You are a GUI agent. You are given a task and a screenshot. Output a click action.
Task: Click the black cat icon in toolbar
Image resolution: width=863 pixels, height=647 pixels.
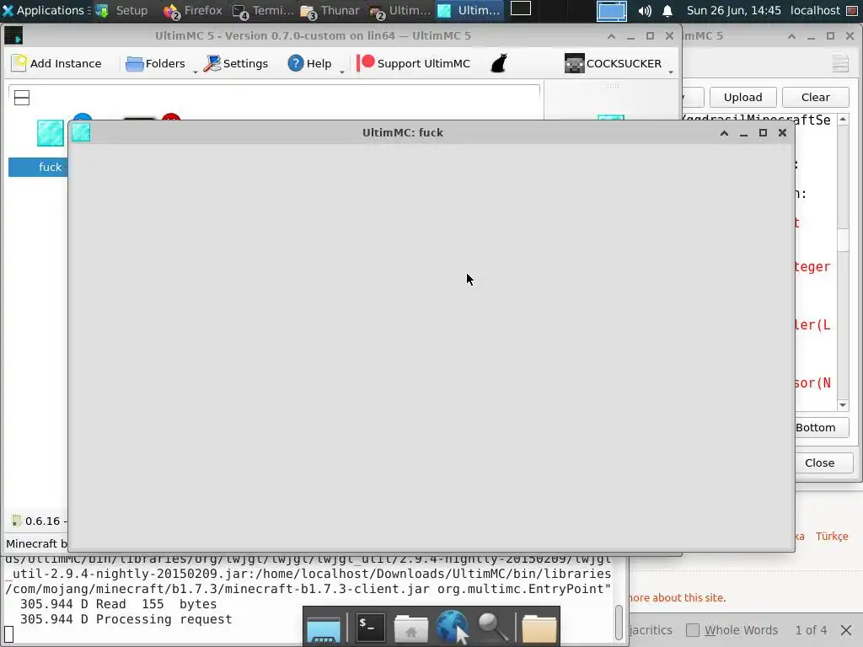pyautogui.click(x=499, y=63)
